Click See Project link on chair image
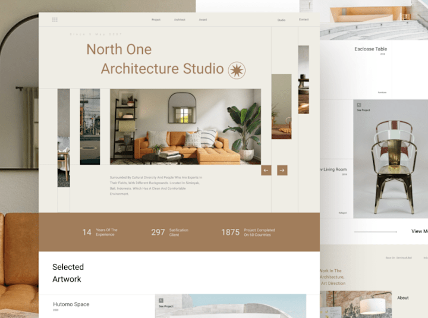 (x=363, y=110)
